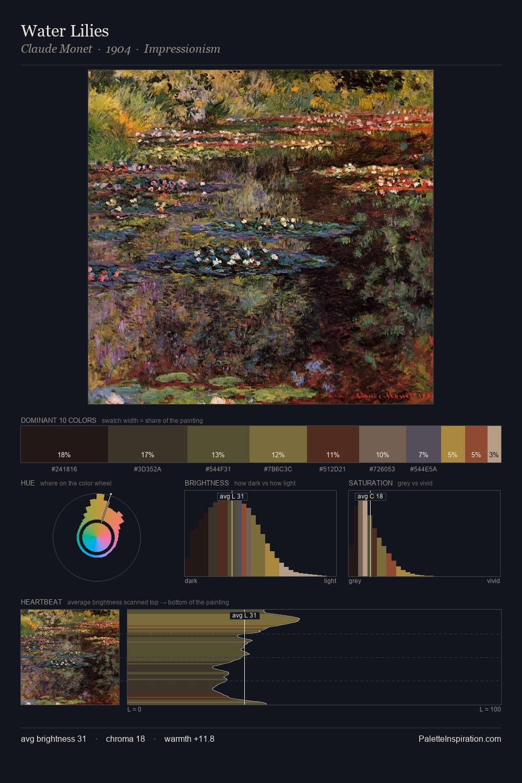Click the hex code #241816
This screenshot has width=522, height=783.
(x=64, y=469)
